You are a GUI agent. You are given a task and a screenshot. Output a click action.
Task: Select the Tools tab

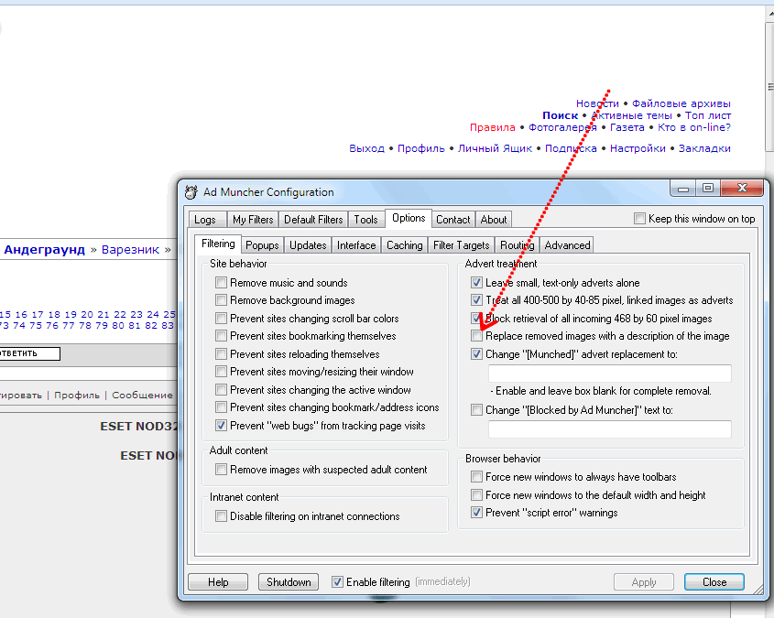pyautogui.click(x=365, y=220)
